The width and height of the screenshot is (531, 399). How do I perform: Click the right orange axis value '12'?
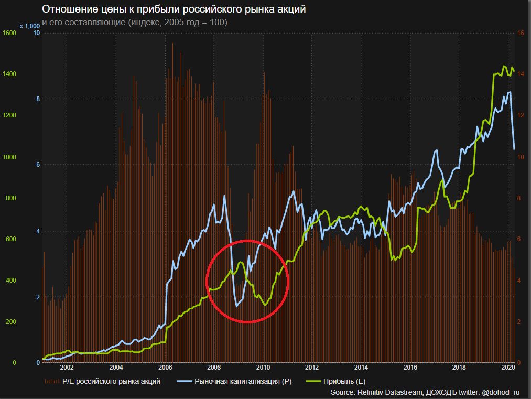[x=521, y=115]
